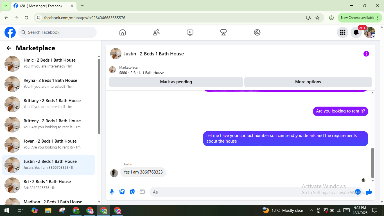
Task: Bookmark this page with the star icon
Action: (x=317, y=18)
